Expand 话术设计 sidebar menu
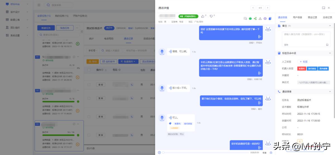 point(17,12)
